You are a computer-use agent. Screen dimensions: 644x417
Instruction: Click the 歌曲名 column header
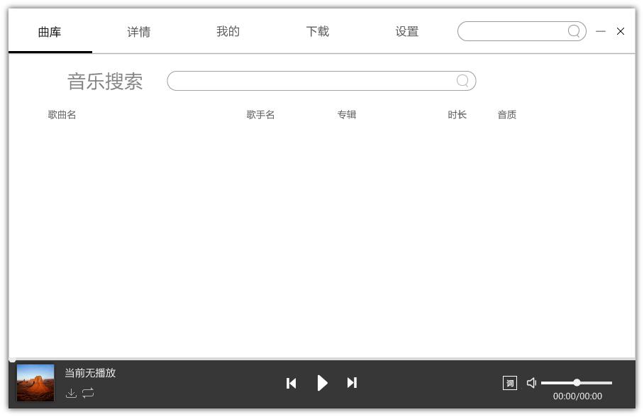(62, 115)
